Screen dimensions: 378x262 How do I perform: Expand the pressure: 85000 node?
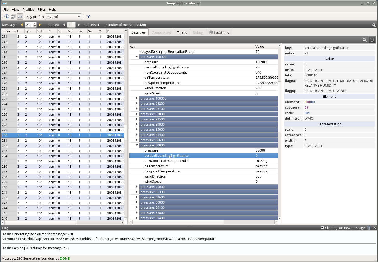(x=137, y=129)
